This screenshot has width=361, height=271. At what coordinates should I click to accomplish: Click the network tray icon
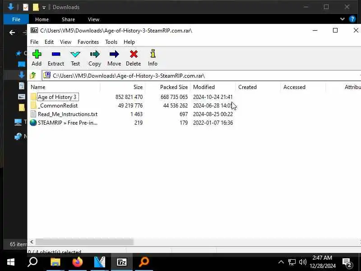click(292, 262)
